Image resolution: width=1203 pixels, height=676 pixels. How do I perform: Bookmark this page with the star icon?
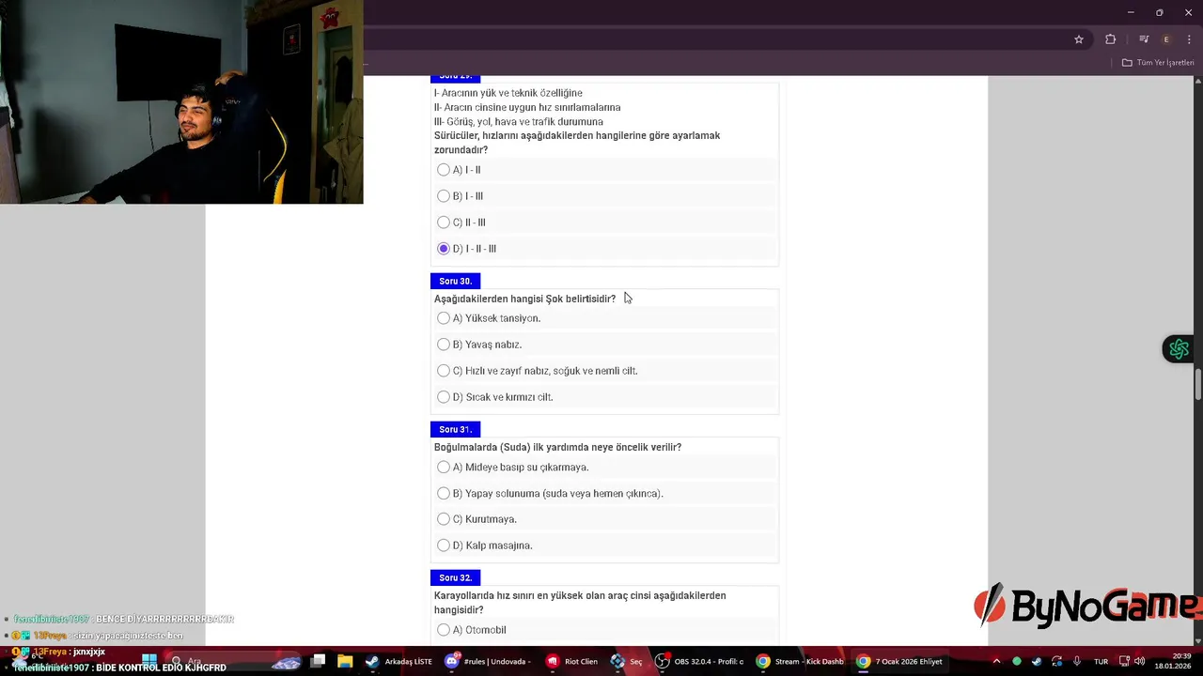1079,39
